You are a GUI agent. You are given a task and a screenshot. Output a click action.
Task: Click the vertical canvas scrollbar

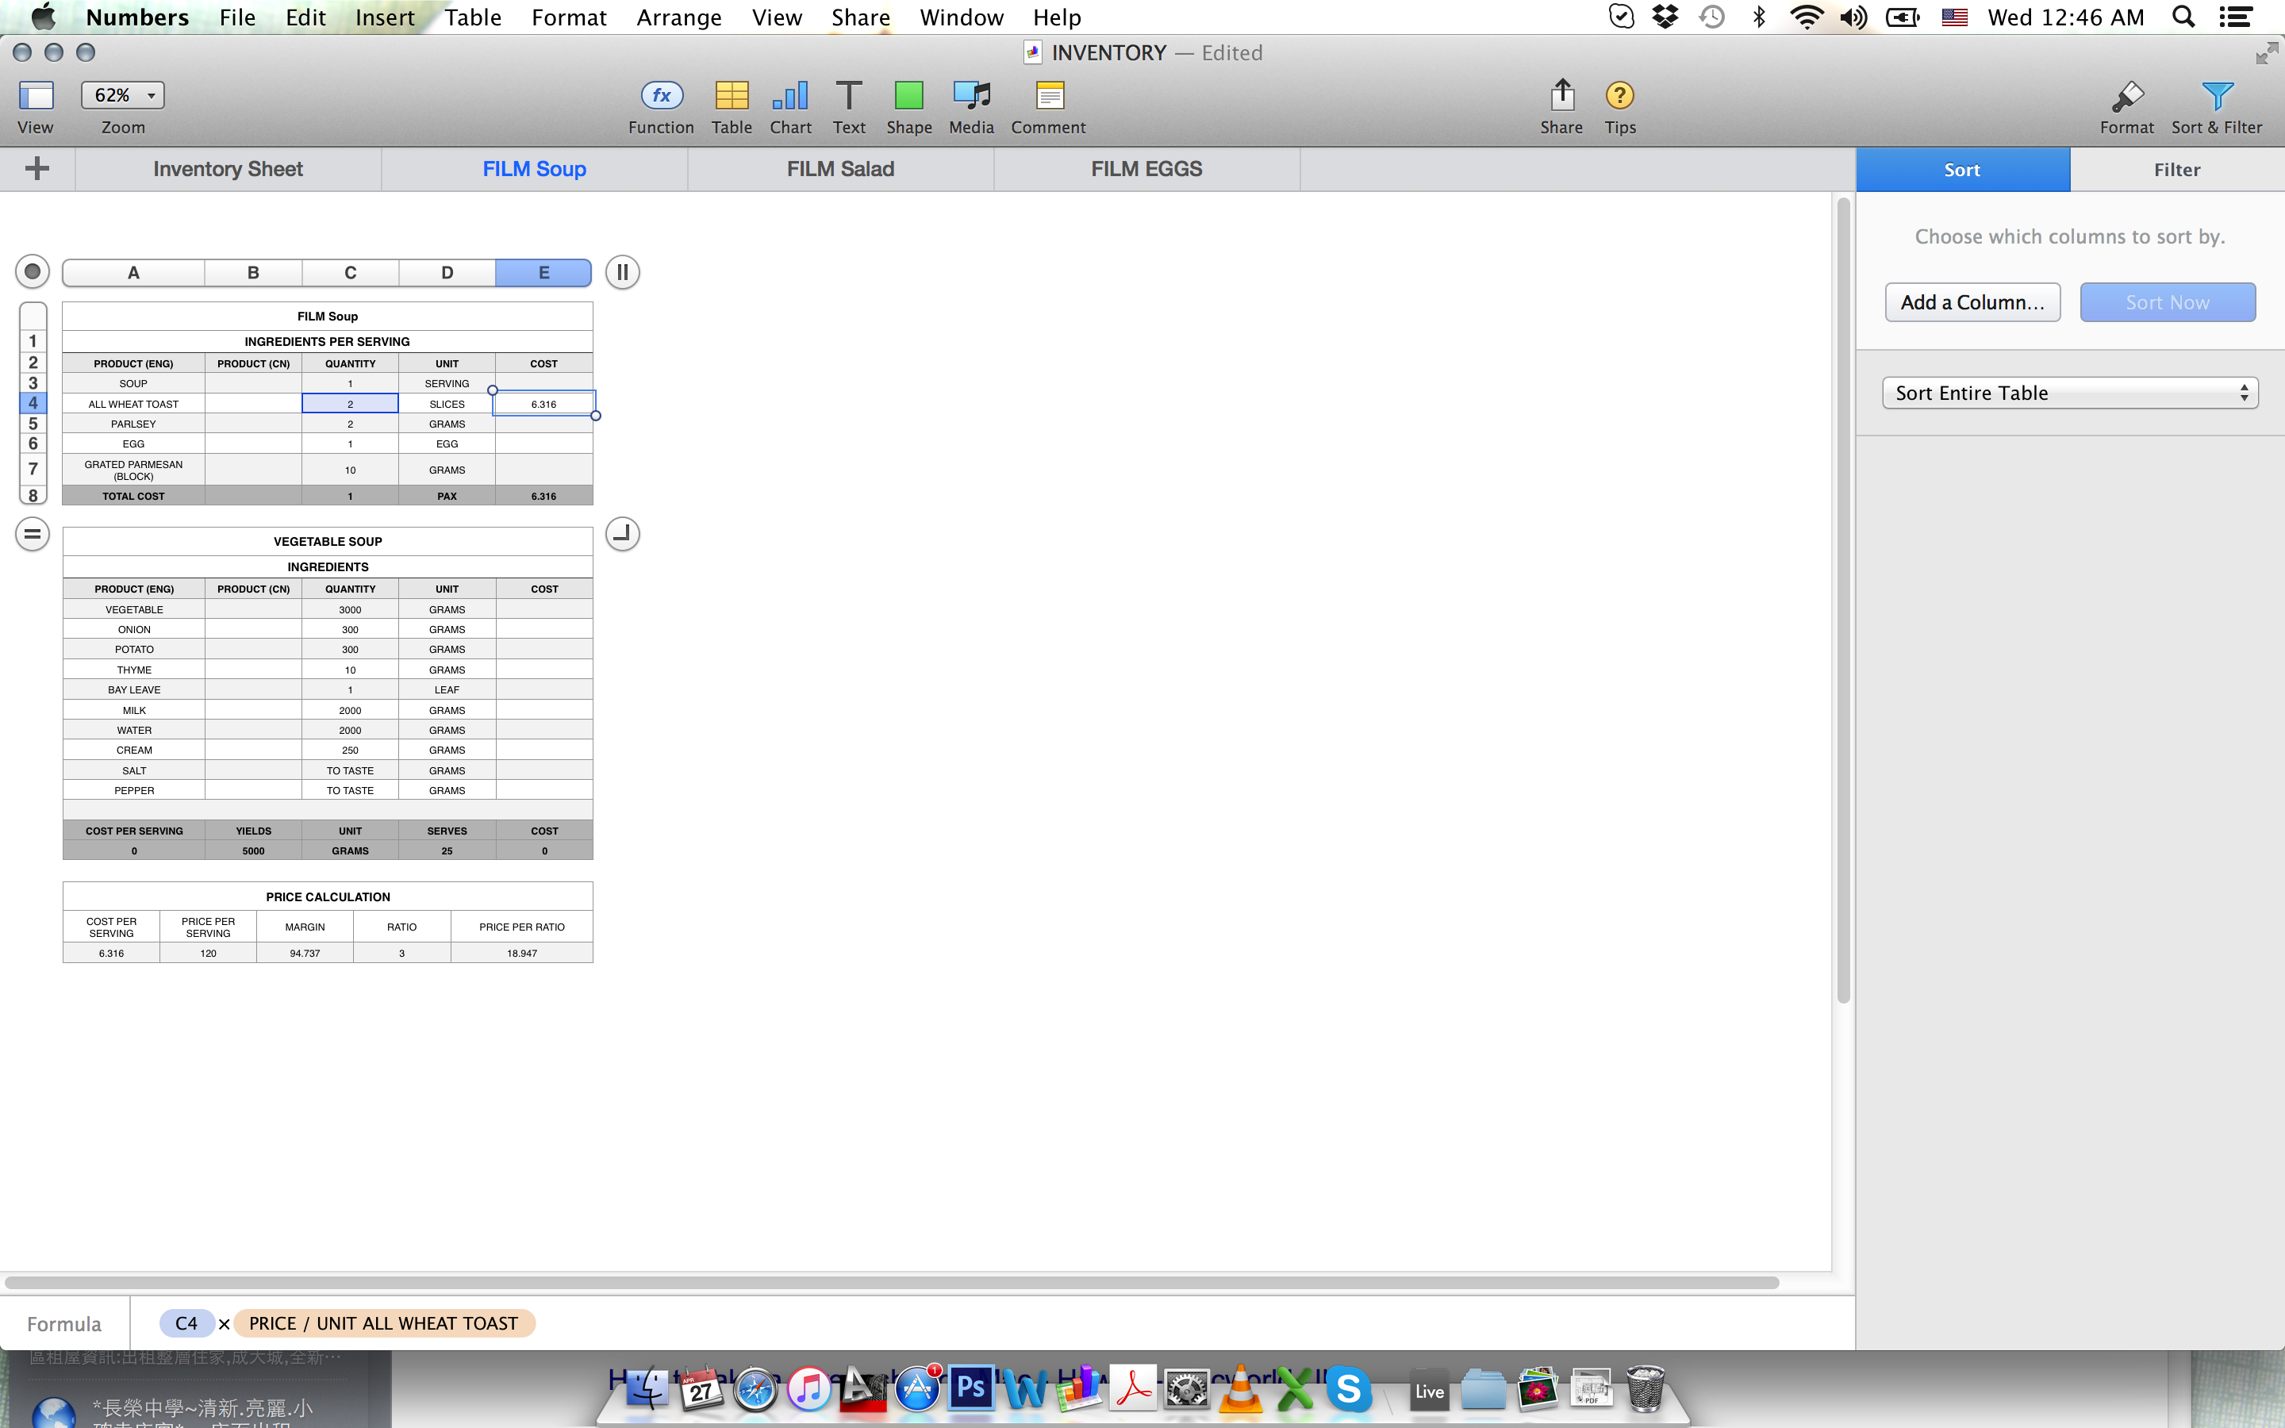[1843, 601]
